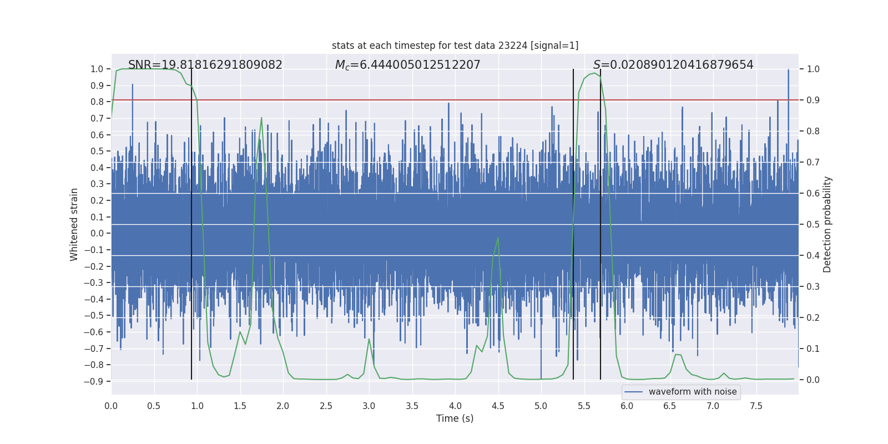Image resolution: width=888 pixels, height=444 pixels.
Task: Select the 'Time (s)' axis label
Action: (x=455, y=418)
